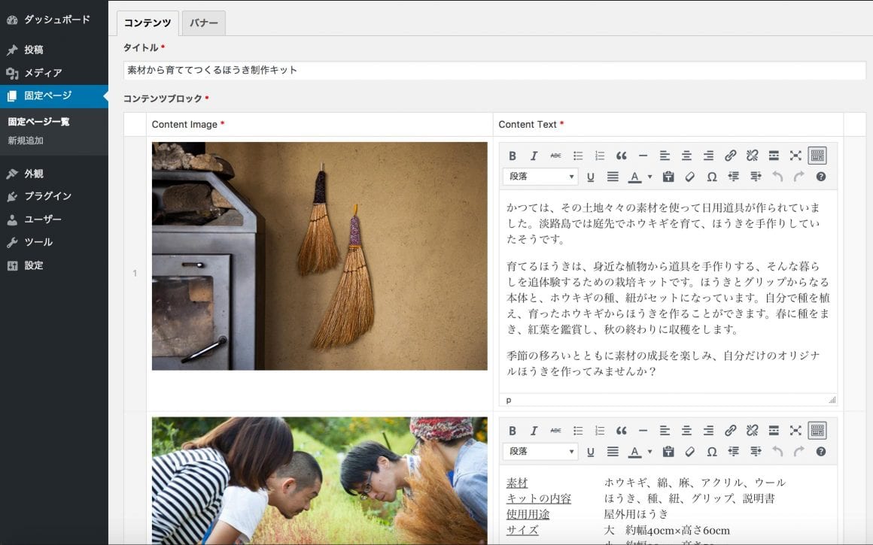Open 段落 format dropdown in first block editor
The image size is (873, 545).
pyautogui.click(x=540, y=177)
